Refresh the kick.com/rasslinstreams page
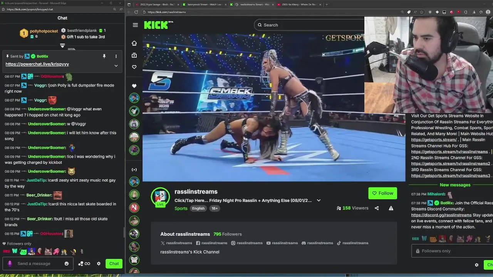The height and width of the screenshot is (277, 493). point(136,12)
